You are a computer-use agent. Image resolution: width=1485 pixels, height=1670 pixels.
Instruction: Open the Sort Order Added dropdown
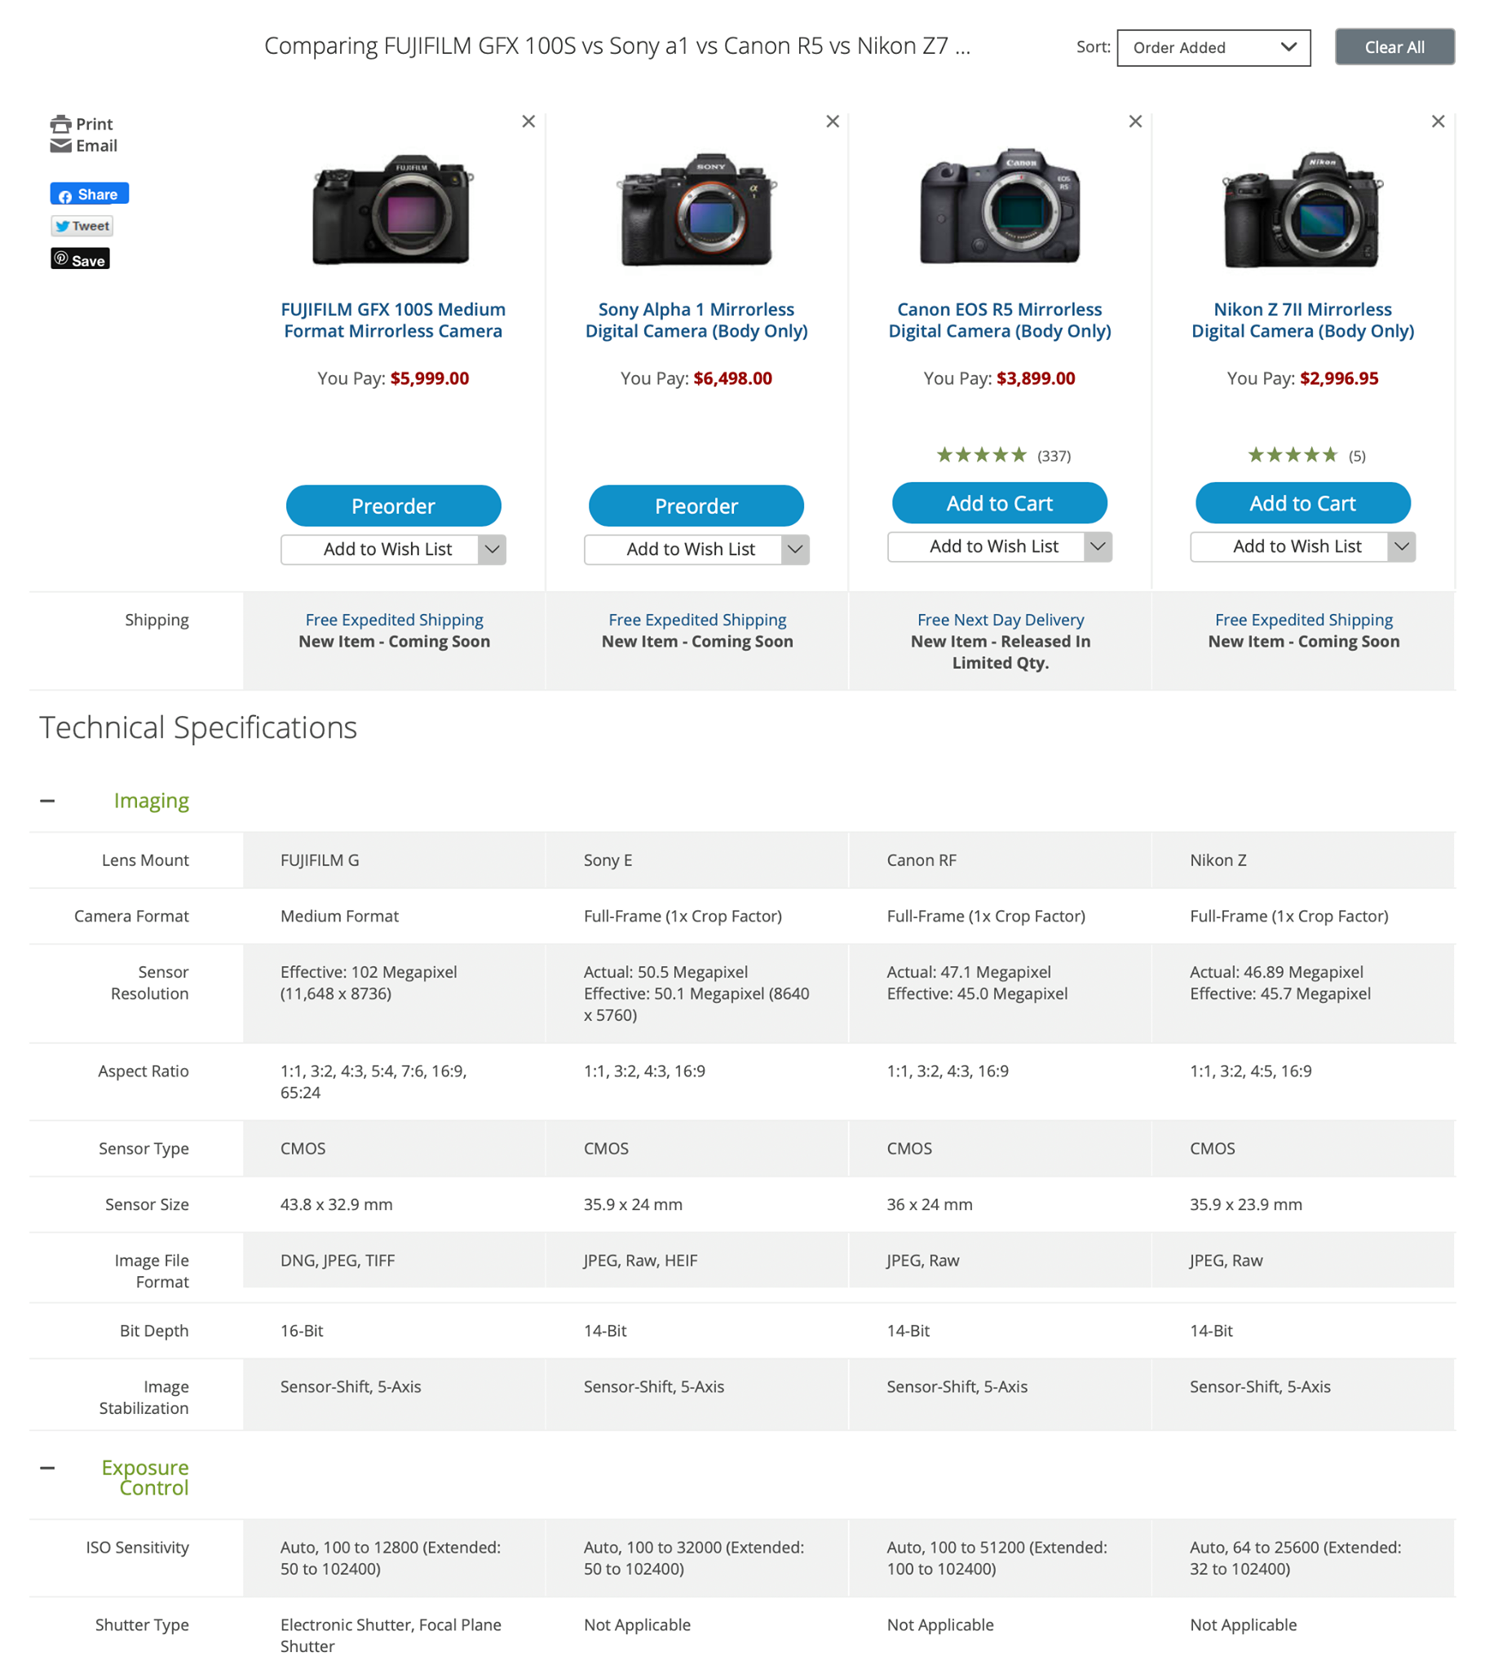(1213, 47)
